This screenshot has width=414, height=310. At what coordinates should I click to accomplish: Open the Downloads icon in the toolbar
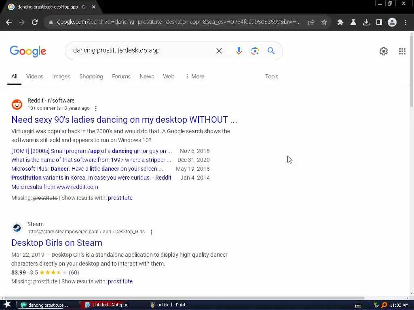pos(366,23)
